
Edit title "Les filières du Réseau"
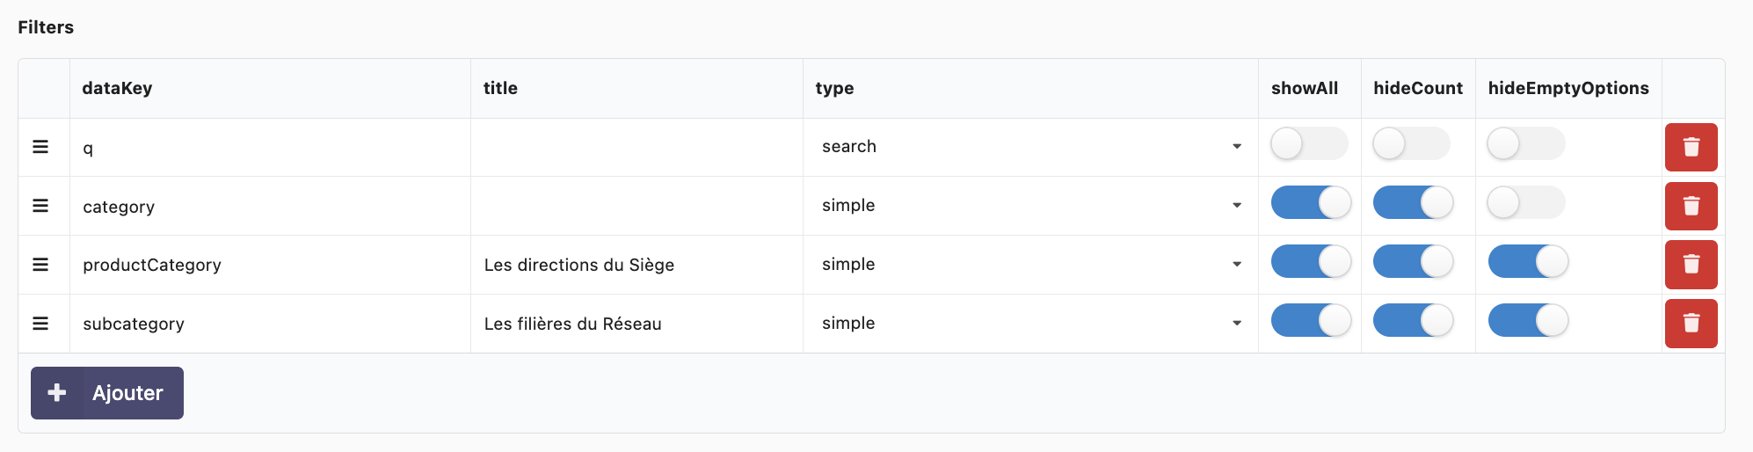tap(636, 324)
